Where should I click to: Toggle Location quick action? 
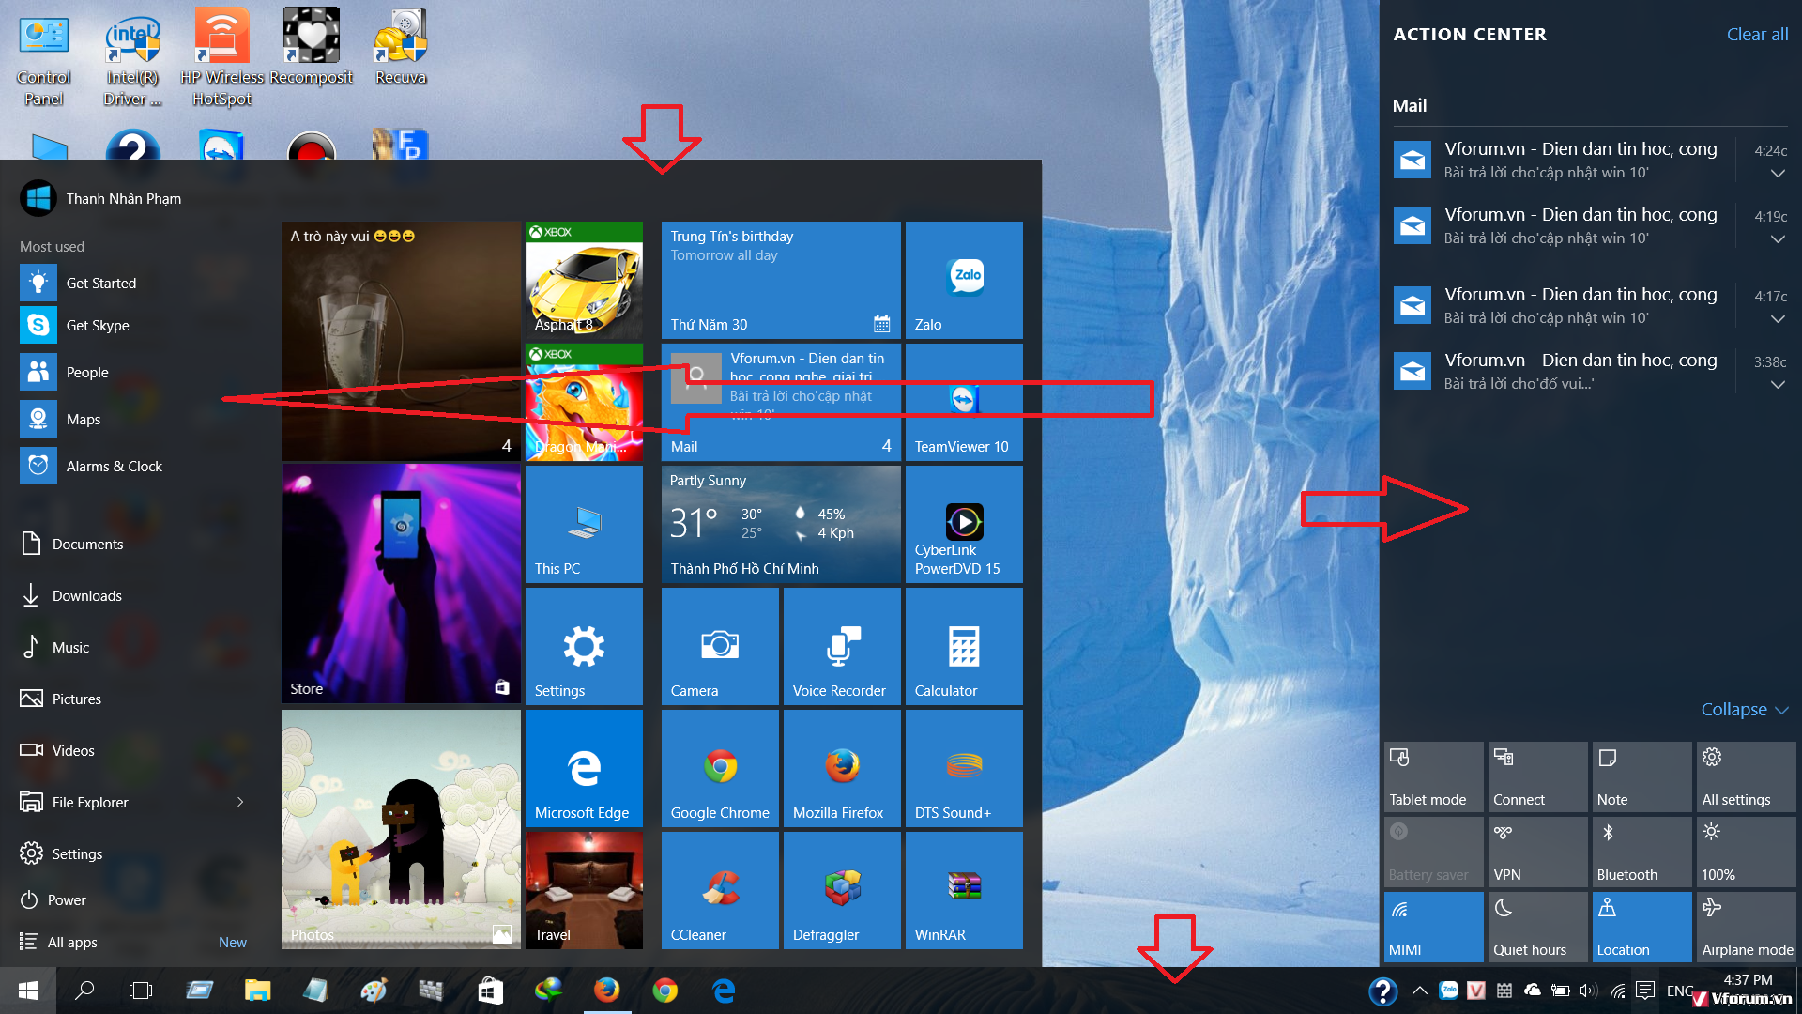[1642, 927]
